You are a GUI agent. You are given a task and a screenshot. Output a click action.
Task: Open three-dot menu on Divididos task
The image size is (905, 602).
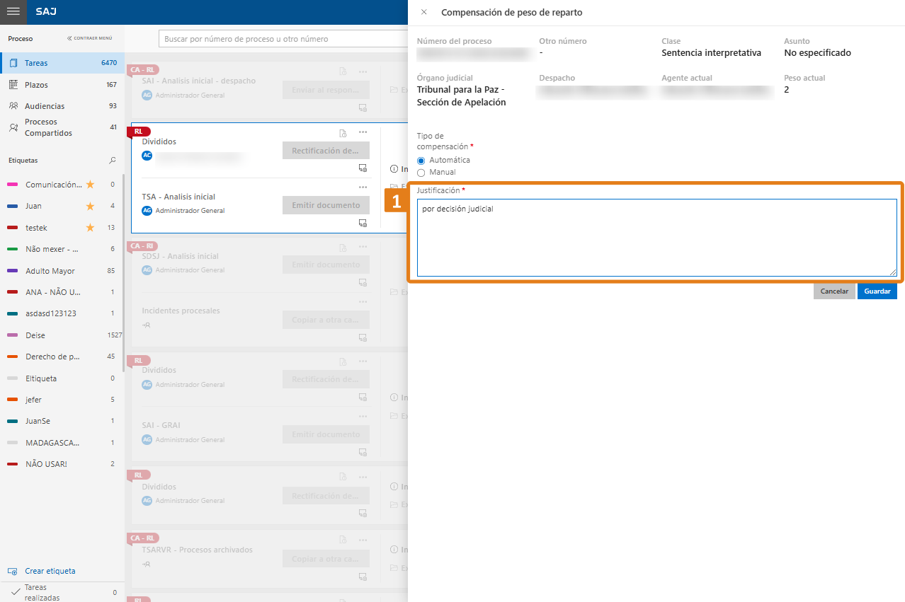tap(363, 132)
